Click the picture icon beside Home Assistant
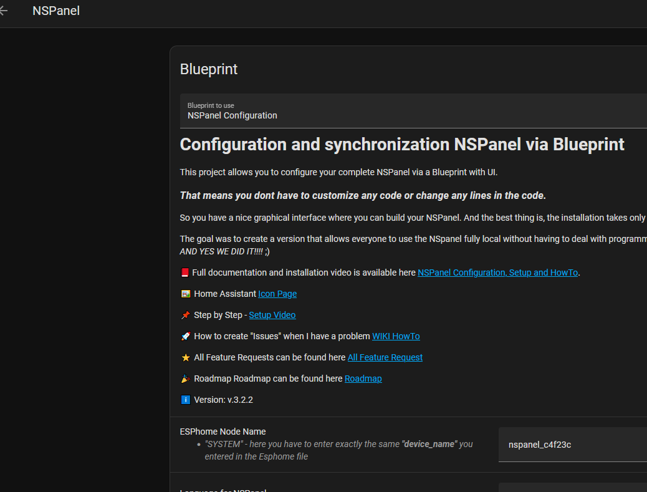 185,293
